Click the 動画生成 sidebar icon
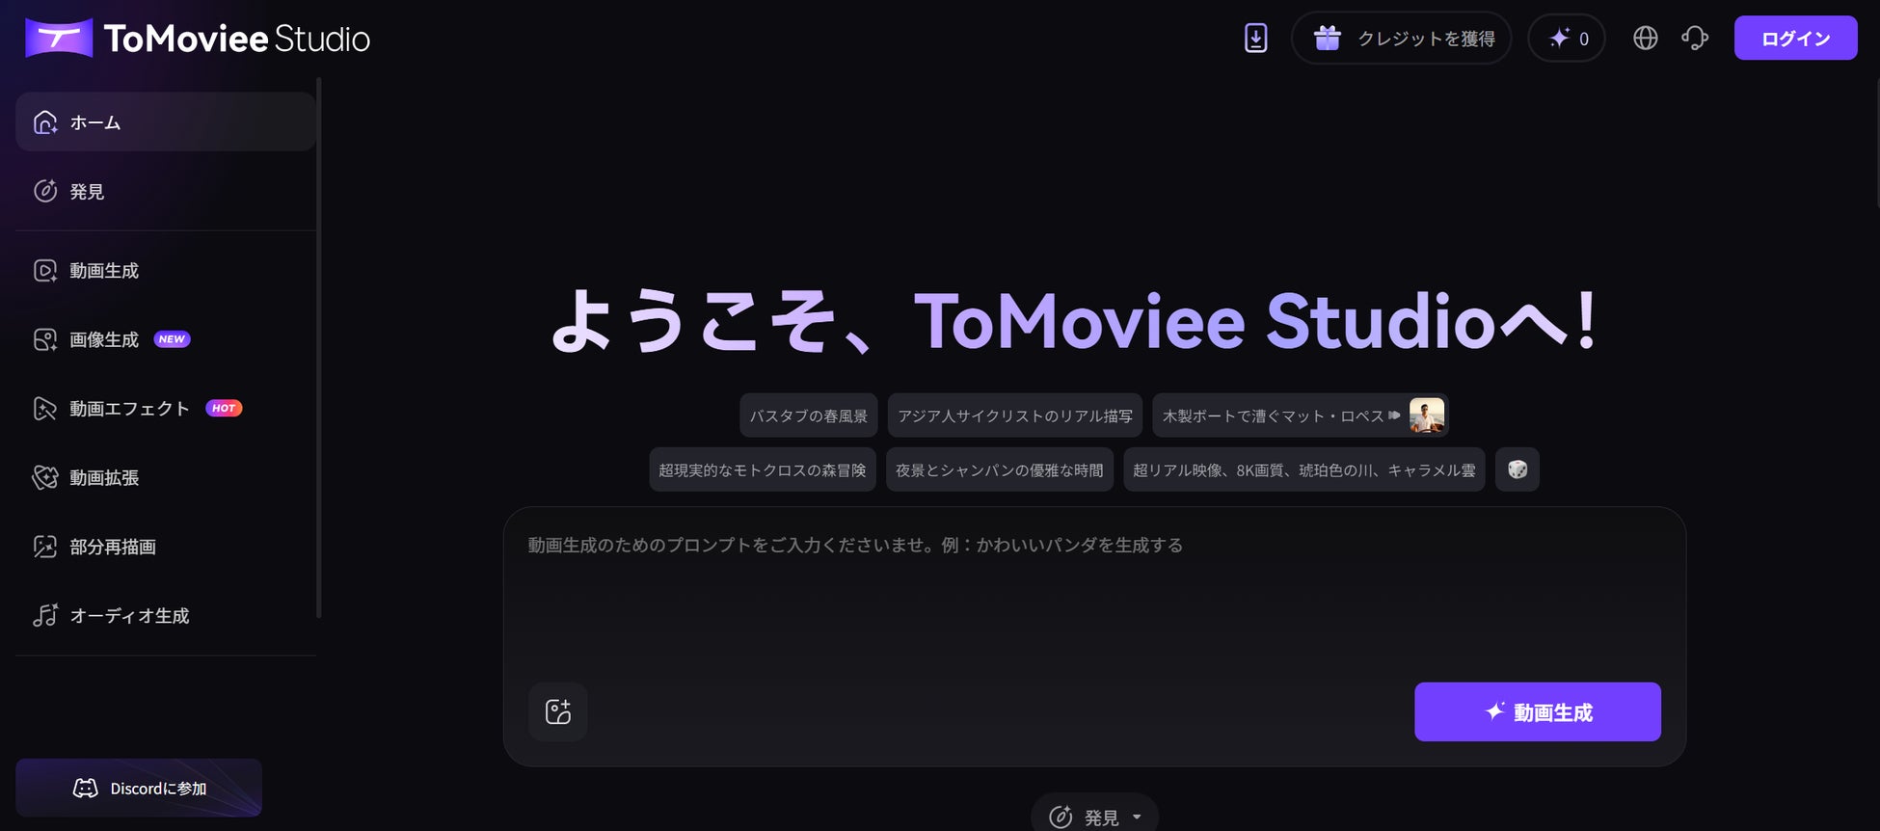This screenshot has height=831, width=1880. (45, 271)
